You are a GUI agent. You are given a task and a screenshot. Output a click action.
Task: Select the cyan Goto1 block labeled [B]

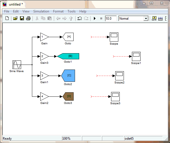[x=69, y=56]
